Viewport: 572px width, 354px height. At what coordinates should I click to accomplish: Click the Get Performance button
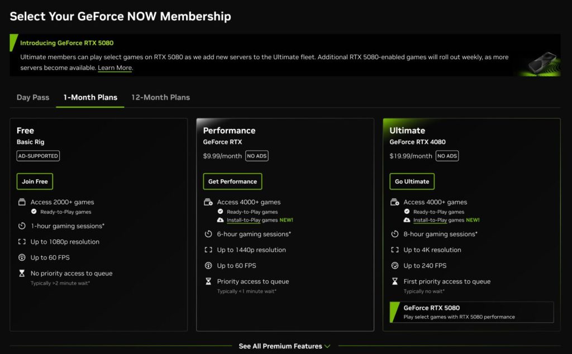232,181
